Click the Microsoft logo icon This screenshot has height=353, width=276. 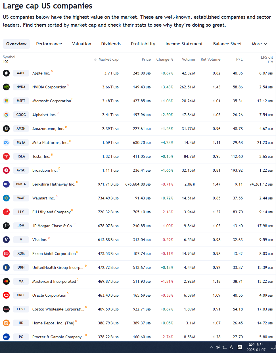(x=6, y=101)
